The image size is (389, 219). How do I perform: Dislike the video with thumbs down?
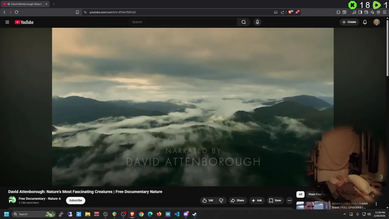pos(221,200)
